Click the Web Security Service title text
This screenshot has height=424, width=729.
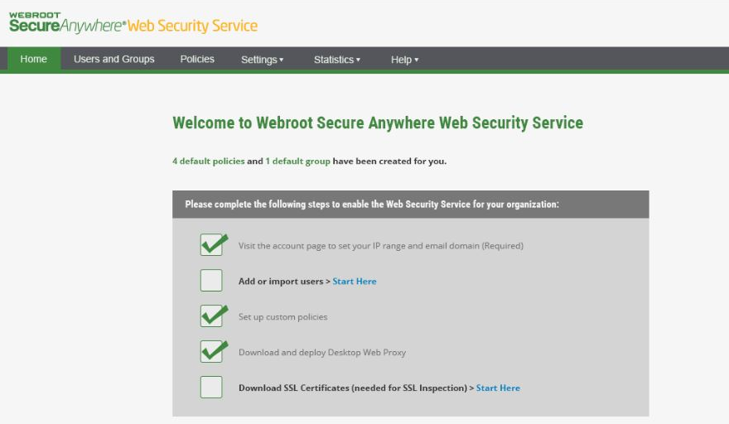(192, 26)
